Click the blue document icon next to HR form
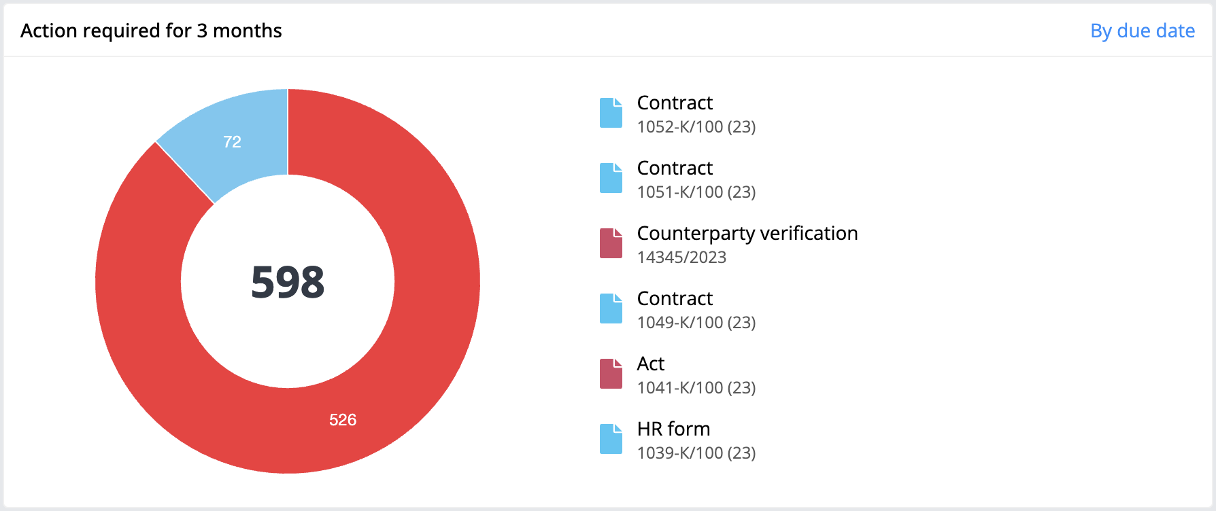The image size is (1216, 511). pyautogui.click(x=611, y=439)
